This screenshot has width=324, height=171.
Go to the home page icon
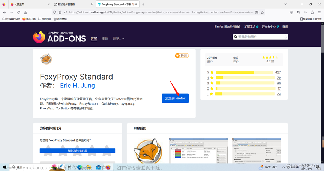click(x=25, y=12)
